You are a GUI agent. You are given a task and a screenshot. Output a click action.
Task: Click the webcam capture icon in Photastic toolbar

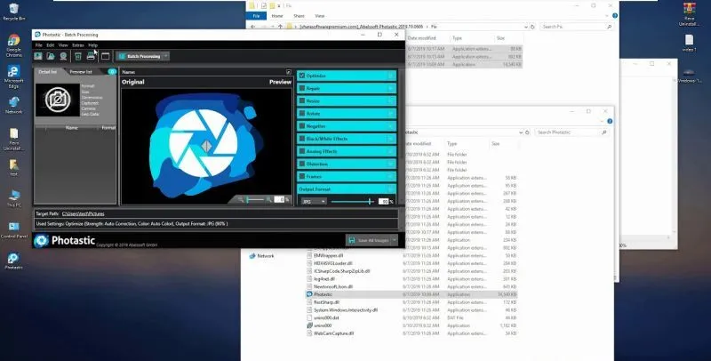coord(63,56)
